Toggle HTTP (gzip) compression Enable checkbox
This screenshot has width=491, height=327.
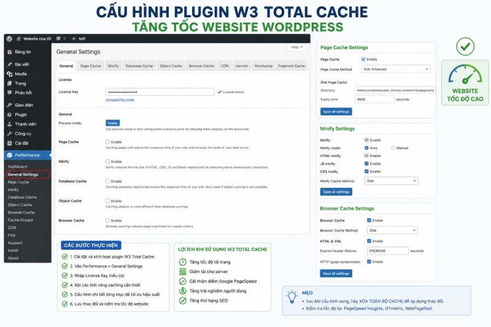coord(369,261)
